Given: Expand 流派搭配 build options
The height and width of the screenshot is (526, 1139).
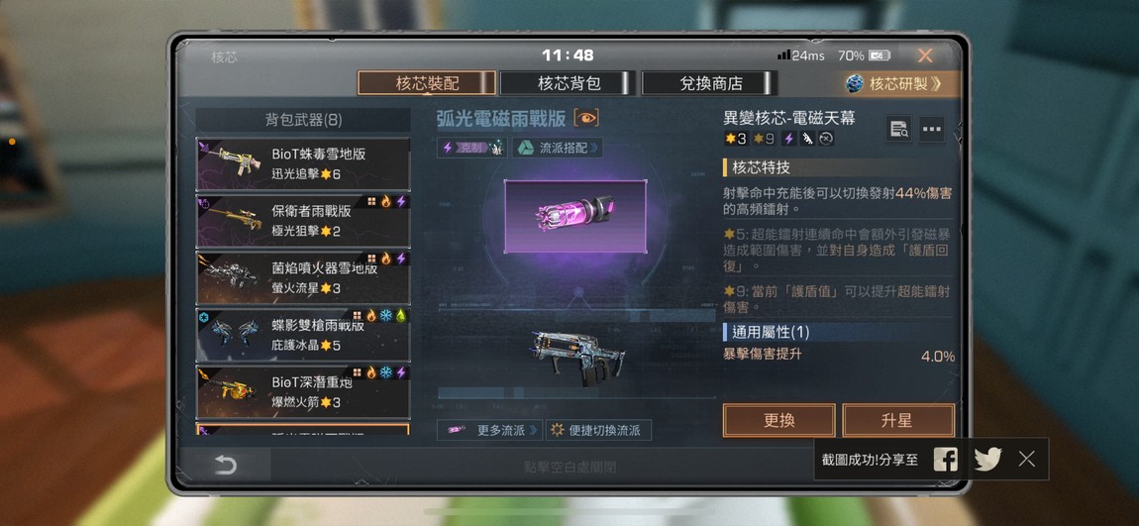Looking at the screenshot, I should coord(558,149).
